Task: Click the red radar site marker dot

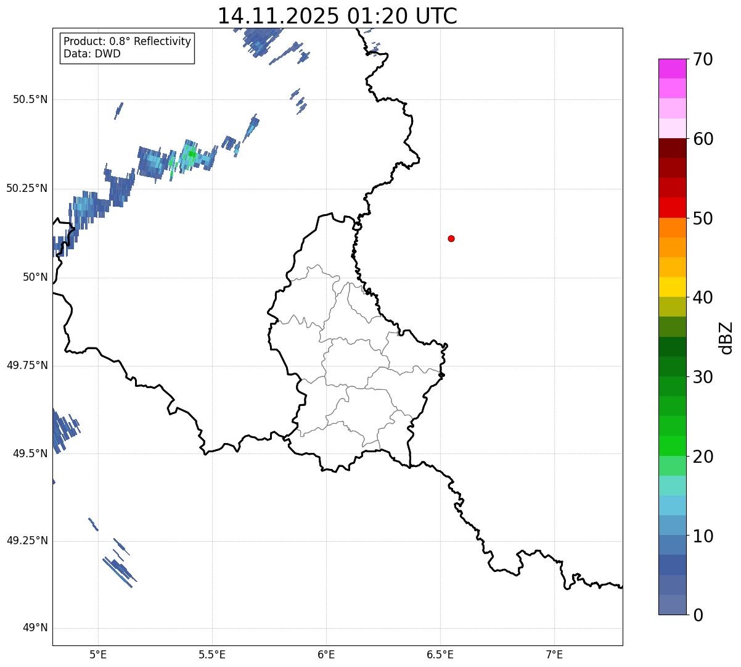Action: (451, 238)
